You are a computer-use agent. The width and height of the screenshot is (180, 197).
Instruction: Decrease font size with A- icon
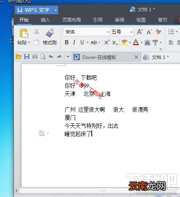point(149,32)
